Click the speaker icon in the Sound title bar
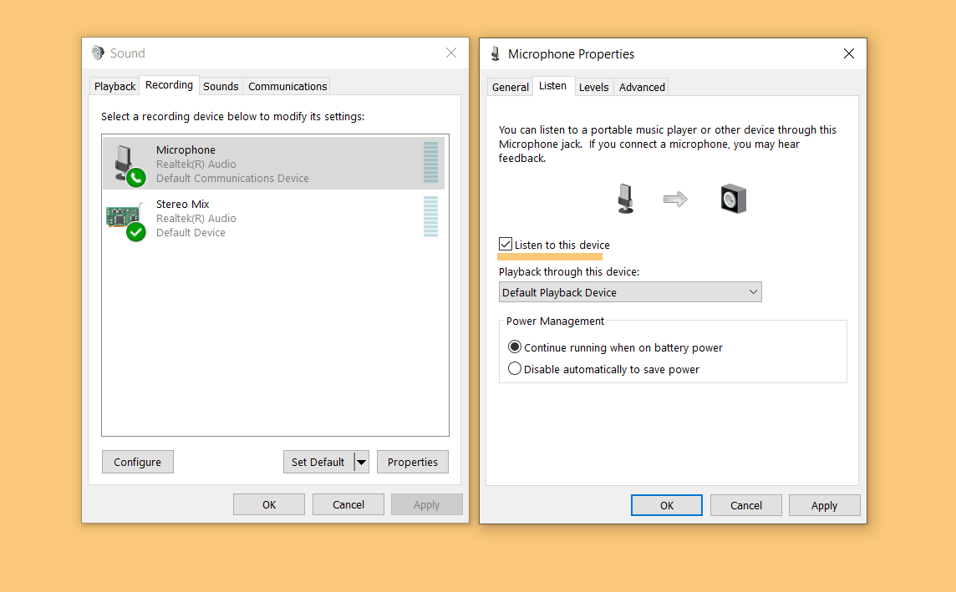 (x=98, y=53)
